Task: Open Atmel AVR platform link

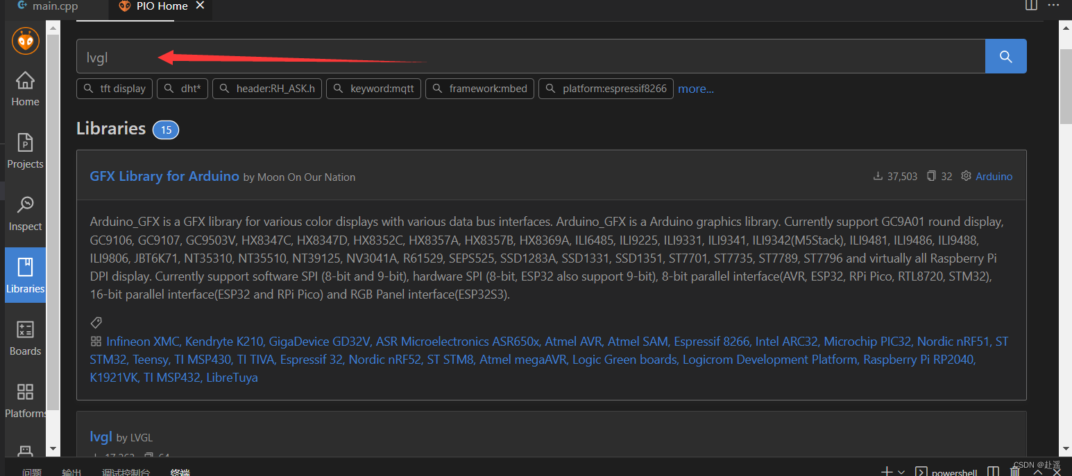Action: [x=574, y=342]
